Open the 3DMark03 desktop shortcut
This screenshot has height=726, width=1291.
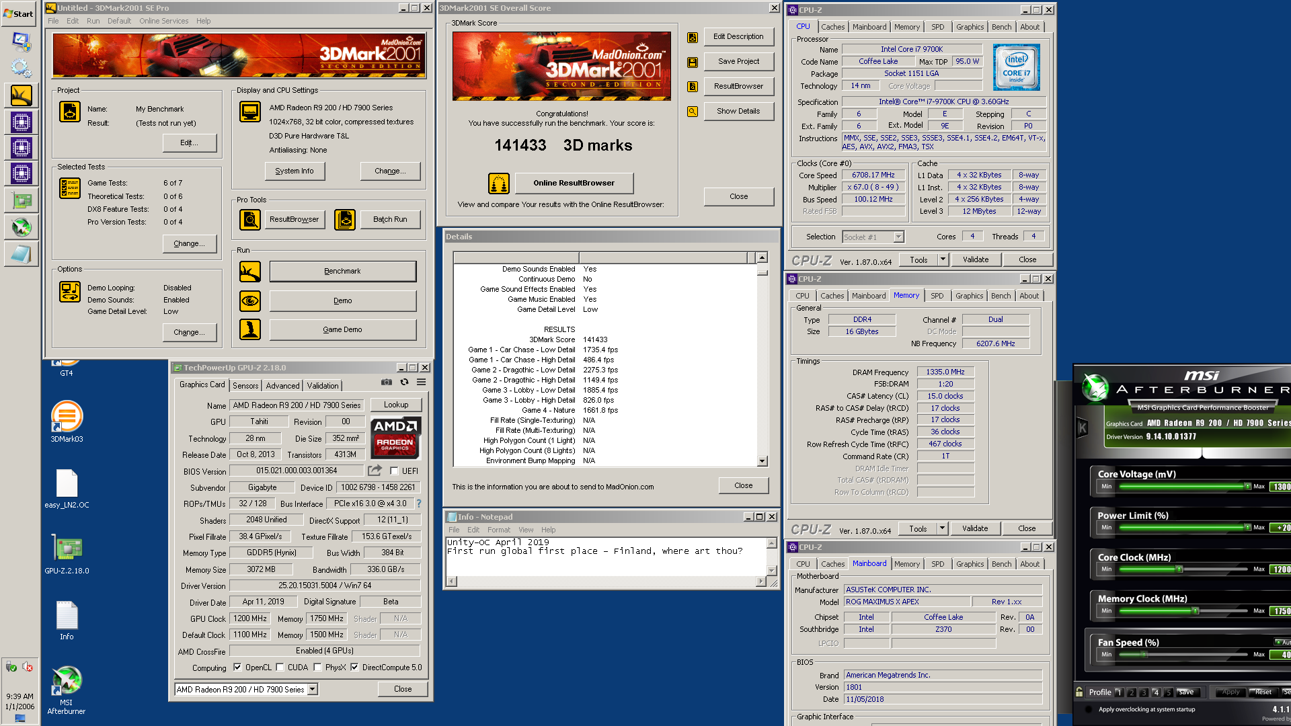click(x=67, y=422)
